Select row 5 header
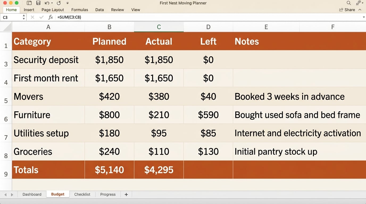 click(6, 96)
